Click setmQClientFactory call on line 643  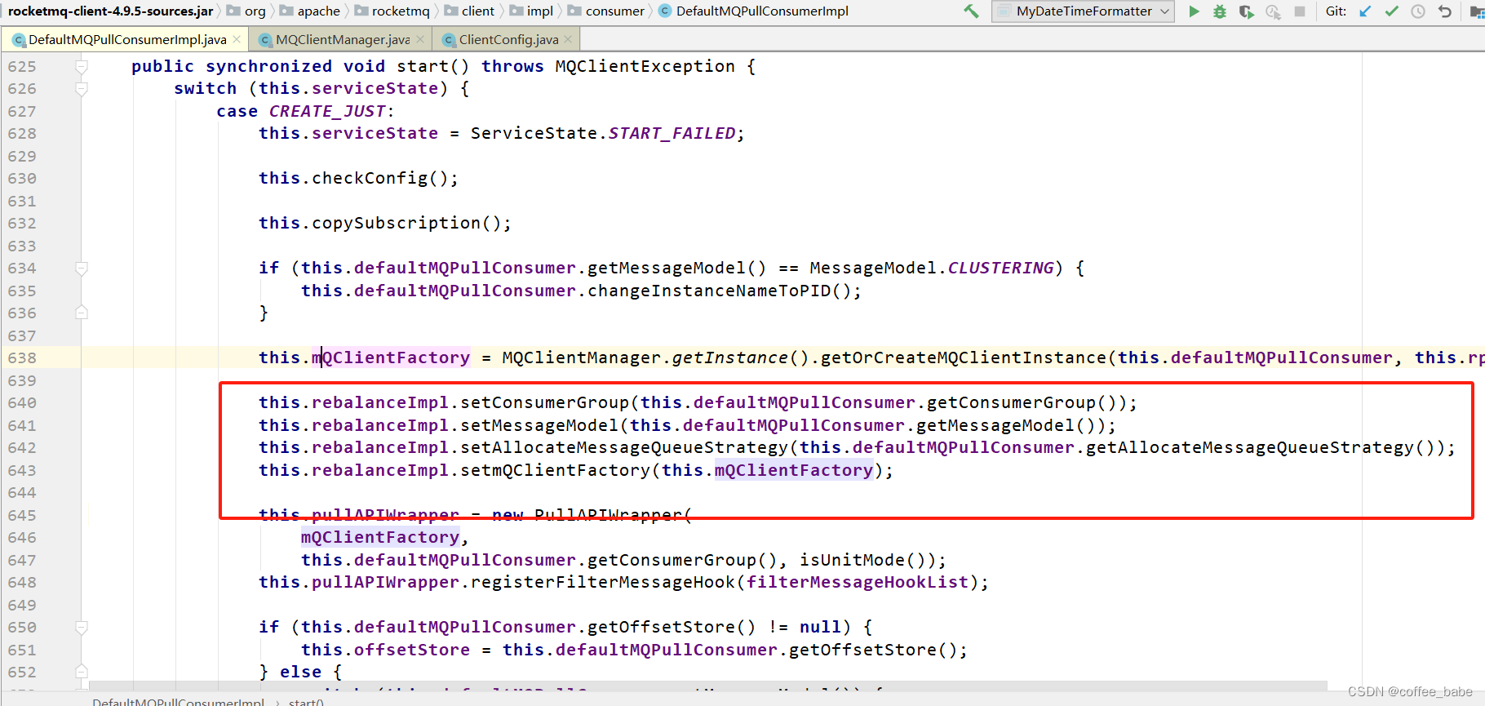[x=556, y=470]
